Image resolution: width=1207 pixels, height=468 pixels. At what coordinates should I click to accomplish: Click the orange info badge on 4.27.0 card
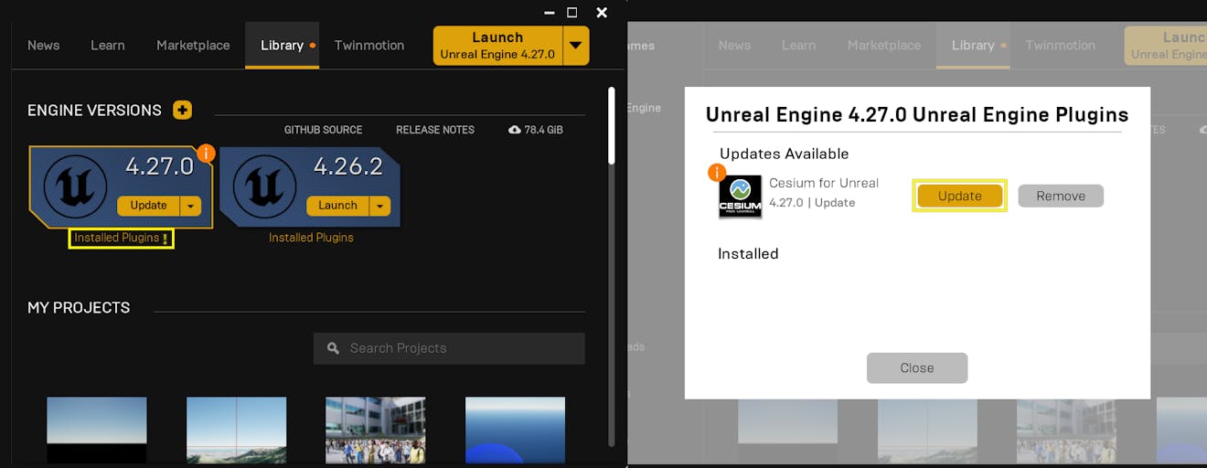(x=206, y=154)
